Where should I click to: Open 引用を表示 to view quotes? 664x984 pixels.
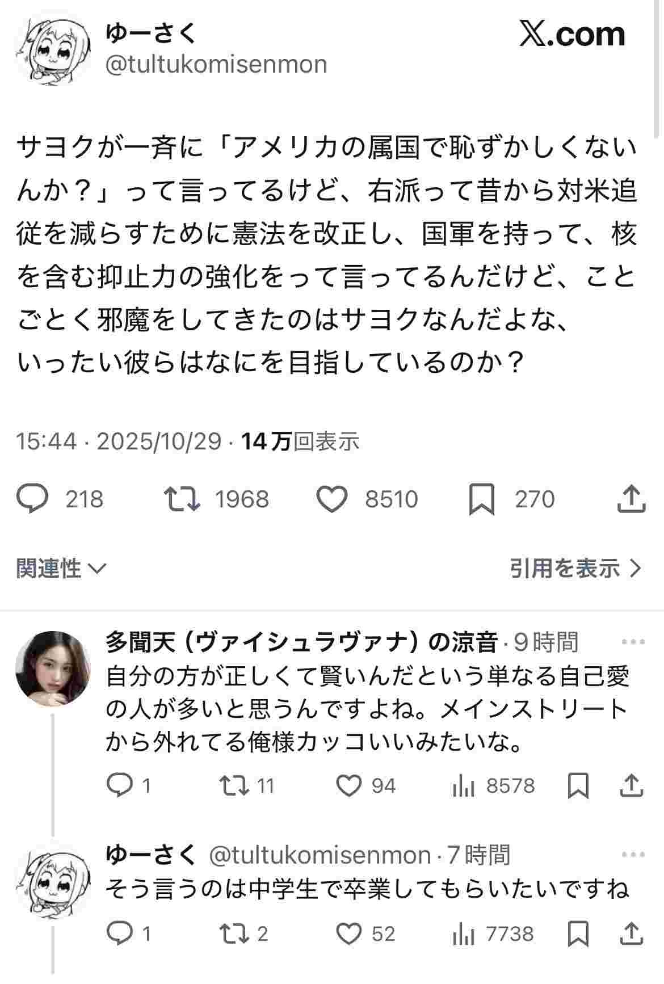[x=575, y=568]
